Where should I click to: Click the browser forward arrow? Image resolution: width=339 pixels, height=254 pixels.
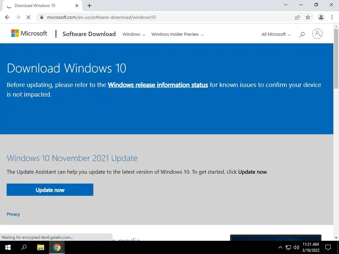point(18,17)
